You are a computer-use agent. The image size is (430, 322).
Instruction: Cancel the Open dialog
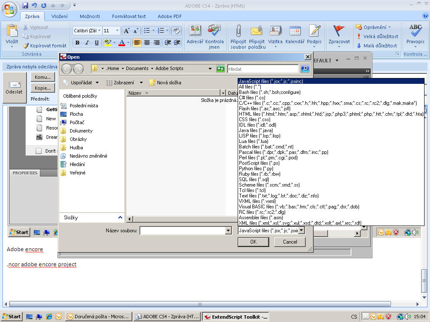click(290, 242)
